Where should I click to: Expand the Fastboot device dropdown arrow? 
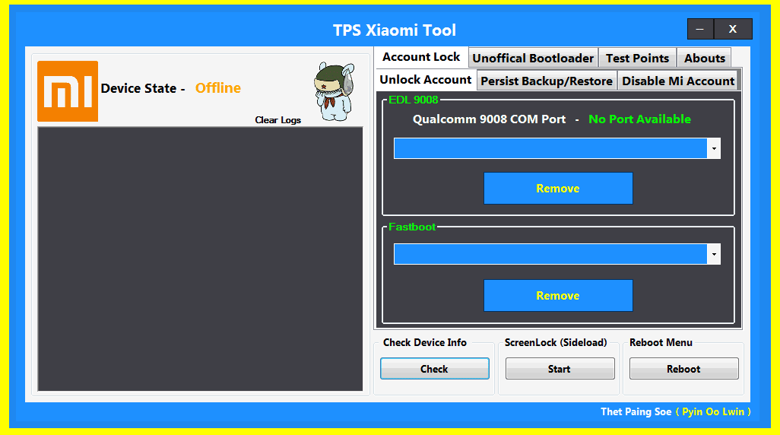tap(714, 254)
